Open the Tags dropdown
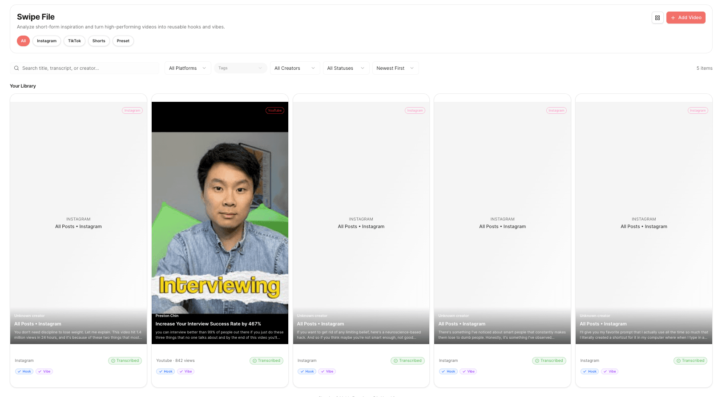The height and width of the screenshot is (397, 722). coord(240,68)
